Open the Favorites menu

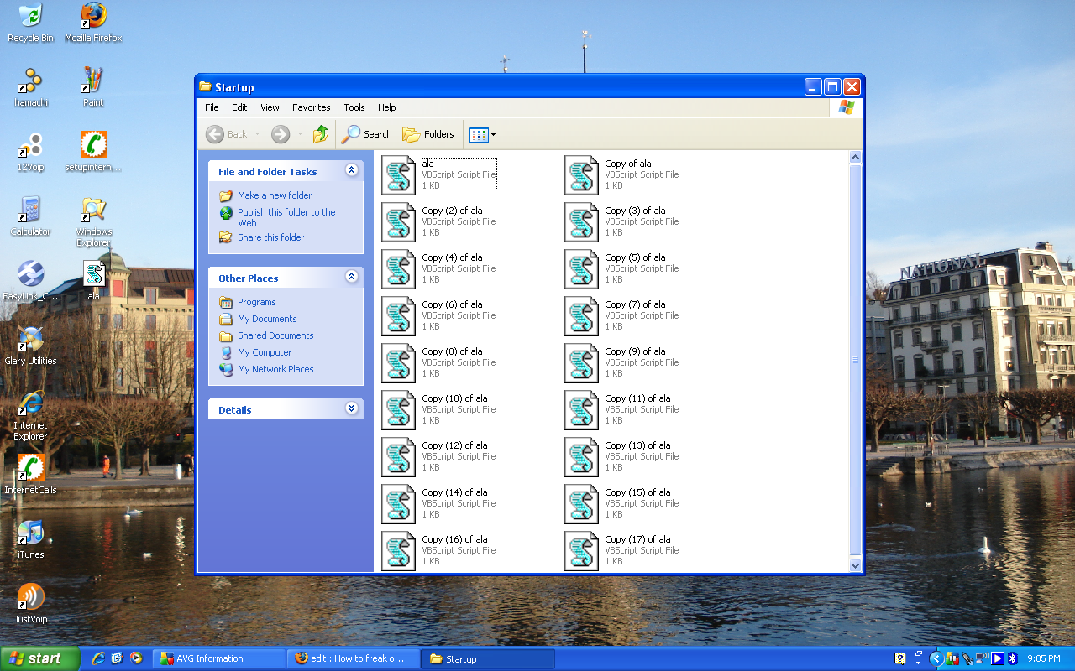pyautogui.click(x=312, y=107)
